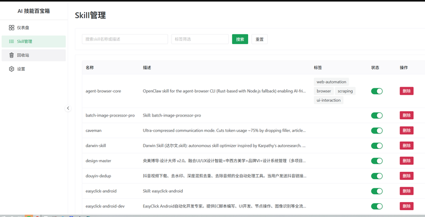Toggle status switch for batch-image-processor-pro
Image resolution: width=425 pixels, height=217 pixels.
pos(377,115)
